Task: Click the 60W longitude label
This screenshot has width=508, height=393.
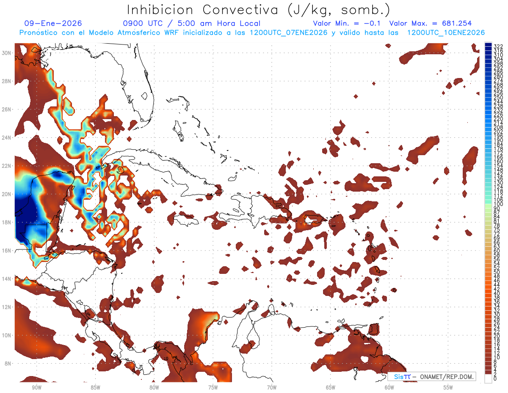Action: [389, 387]
